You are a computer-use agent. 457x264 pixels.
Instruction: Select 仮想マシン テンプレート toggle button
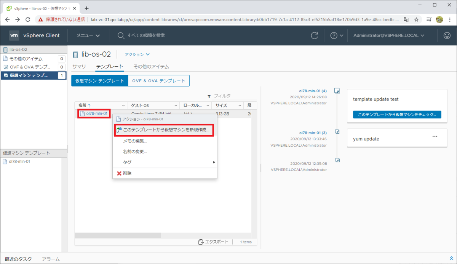(100, 81)
